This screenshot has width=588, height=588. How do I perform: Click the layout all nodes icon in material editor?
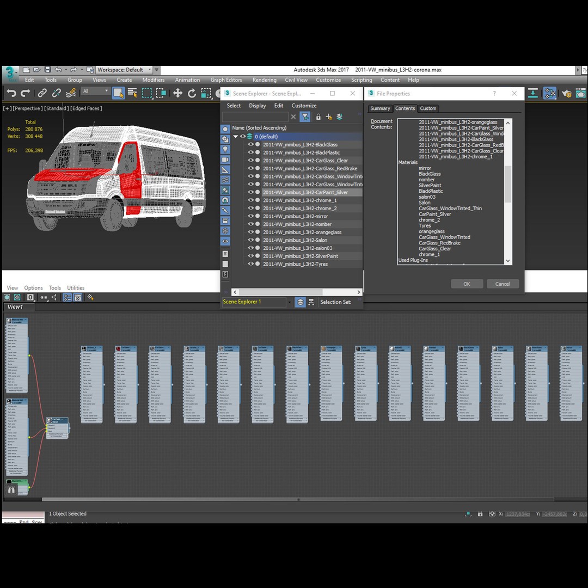(44, 297)
